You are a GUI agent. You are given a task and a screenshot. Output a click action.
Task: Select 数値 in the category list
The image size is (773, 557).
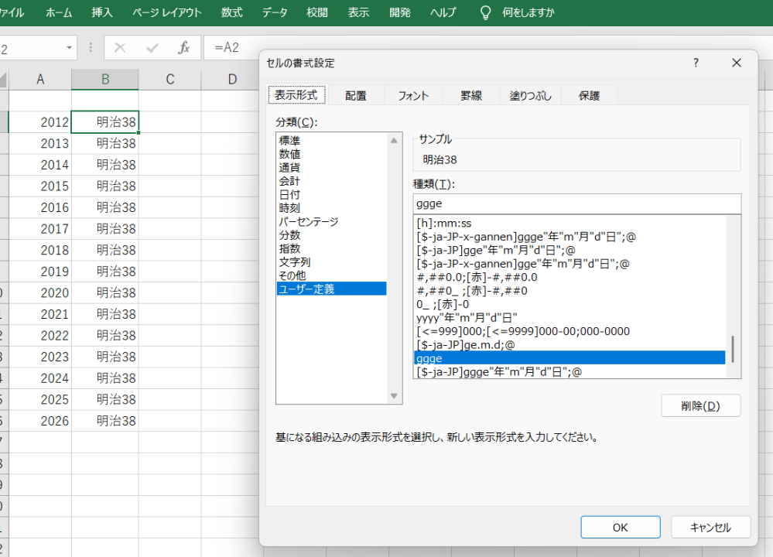(331, 154)
